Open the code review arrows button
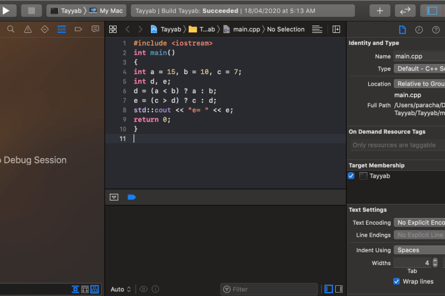The height and width of the screenshot is (296, 445). tap(405, 11)
